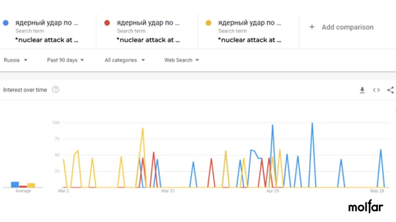396x222 pixels.
Task: Expand the Past 90 days time range
Action: pyautogui.click(x=65, y=60)
